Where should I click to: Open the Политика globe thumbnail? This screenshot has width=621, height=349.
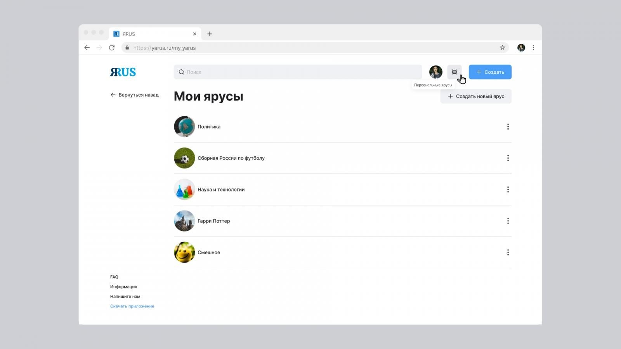point(184,126)
